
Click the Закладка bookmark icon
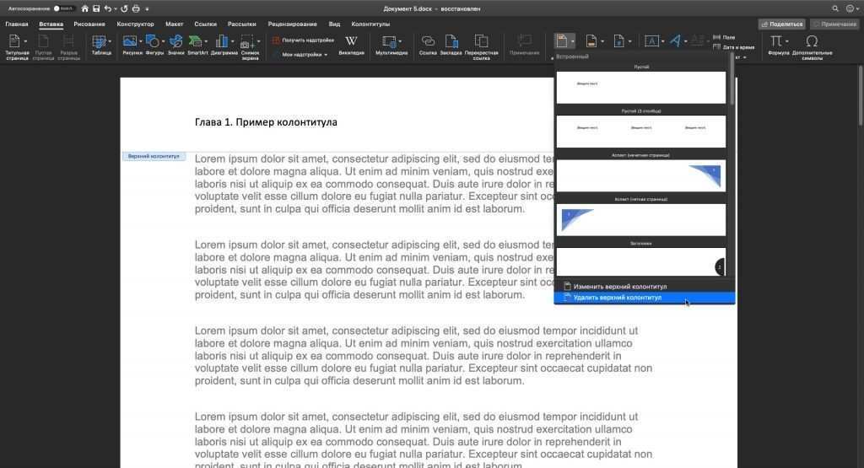click(451, 41)
